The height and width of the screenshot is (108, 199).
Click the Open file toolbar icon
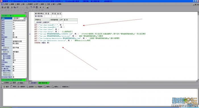click(x=5, y=7)
